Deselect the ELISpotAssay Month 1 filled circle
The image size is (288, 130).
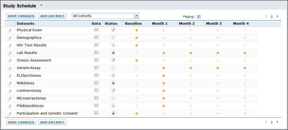point(164,76)
